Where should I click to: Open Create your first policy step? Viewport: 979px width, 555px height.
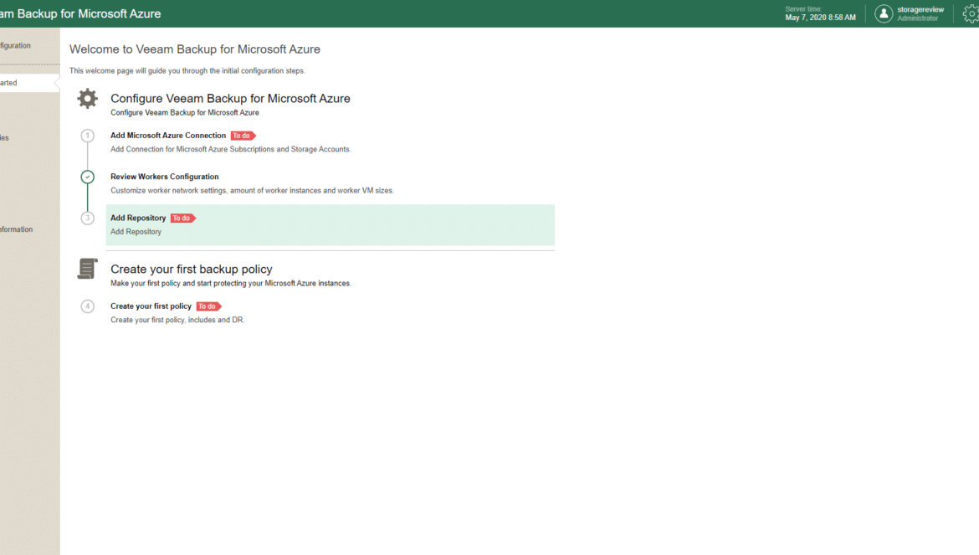click(x=151, y=306)
